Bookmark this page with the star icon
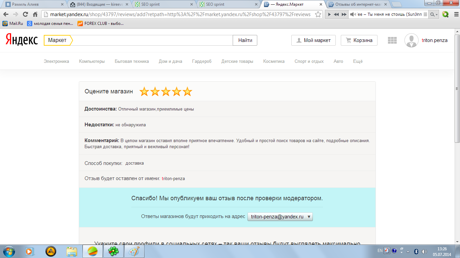 (x=318, y=14)
